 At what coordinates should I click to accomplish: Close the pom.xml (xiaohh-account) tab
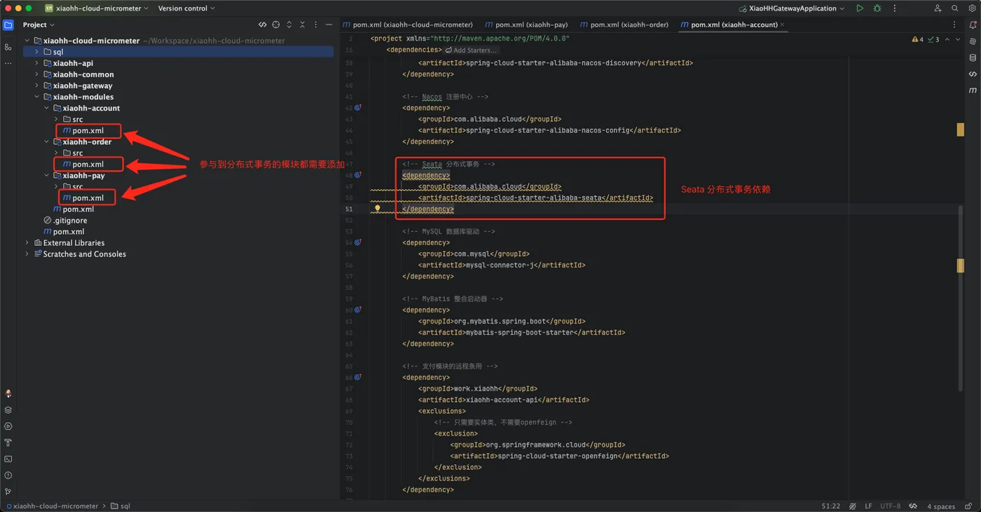(x=782, y=25)
